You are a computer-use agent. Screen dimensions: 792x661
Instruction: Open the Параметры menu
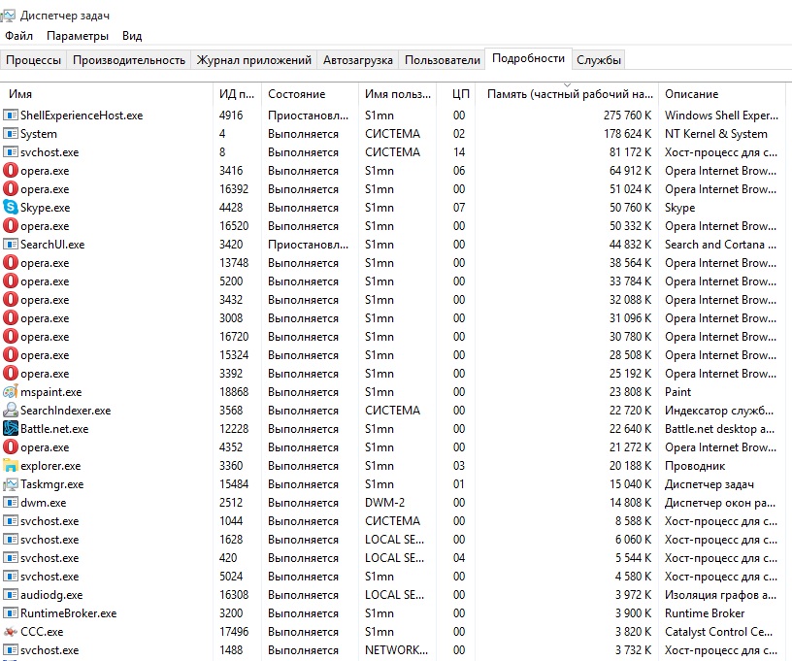point(78,36)
